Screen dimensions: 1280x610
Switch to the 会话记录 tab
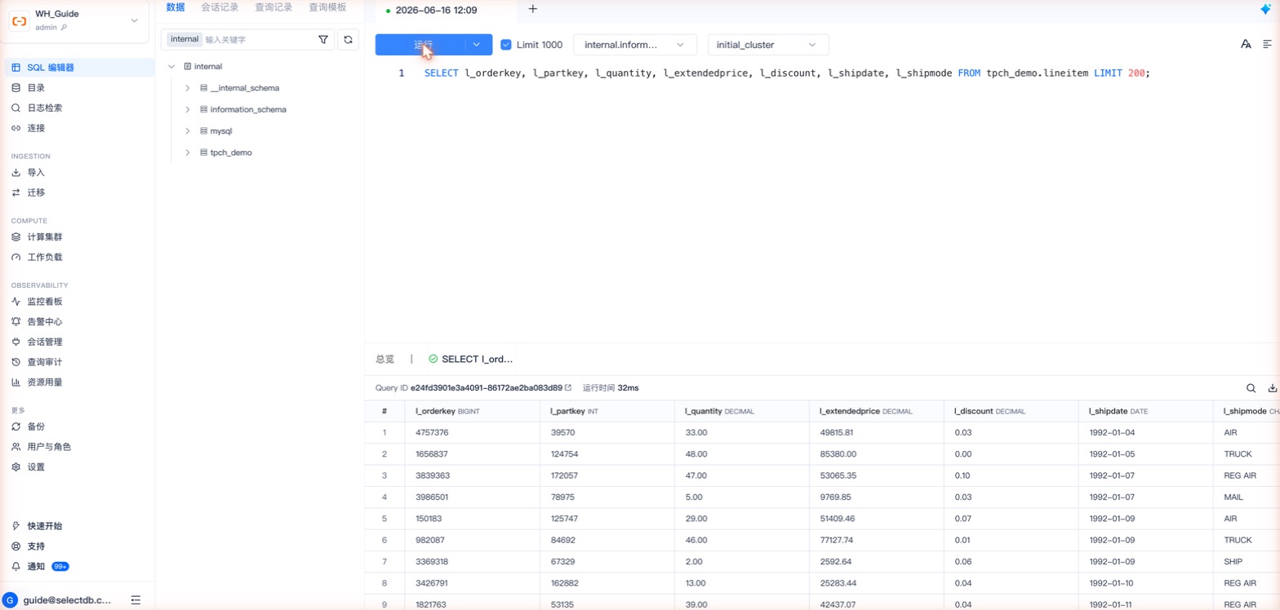click(220, 7)
